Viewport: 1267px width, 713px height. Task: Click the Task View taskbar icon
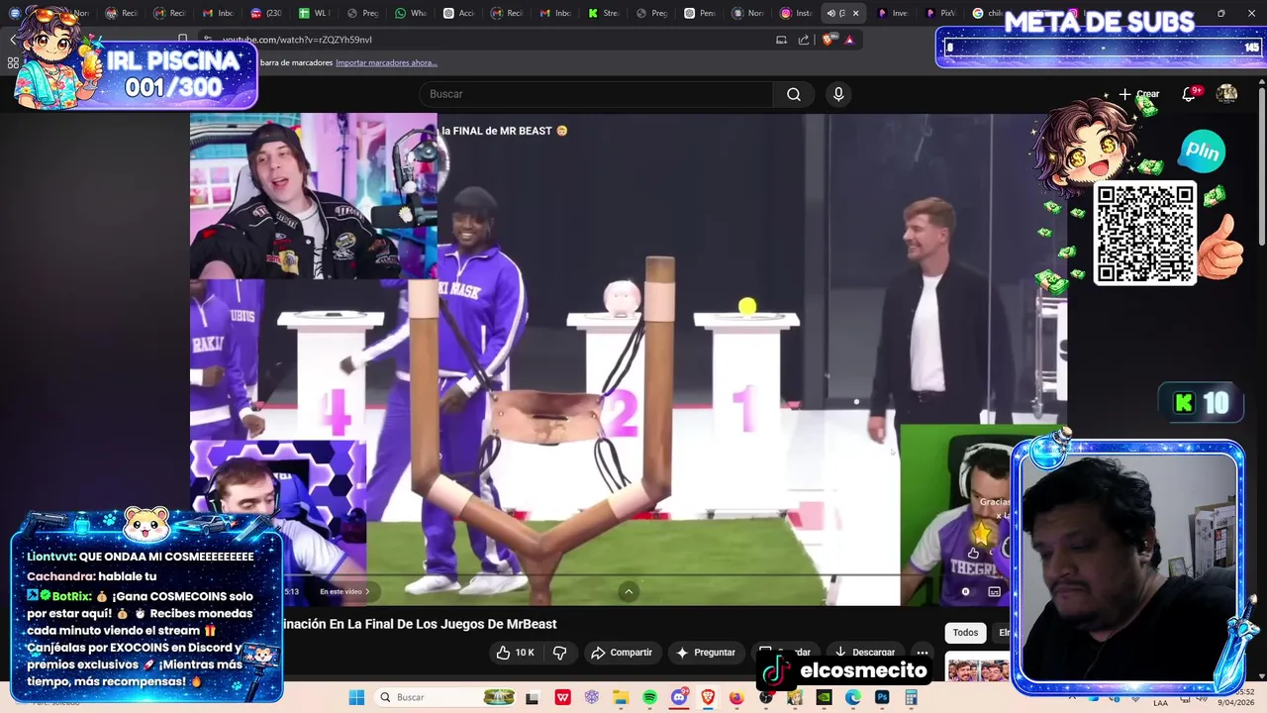pyautogui.click(x=532, y=697)
